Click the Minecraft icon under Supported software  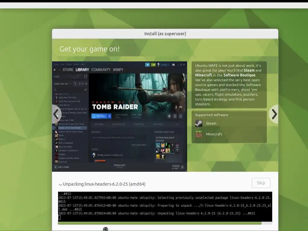[199, 134]
